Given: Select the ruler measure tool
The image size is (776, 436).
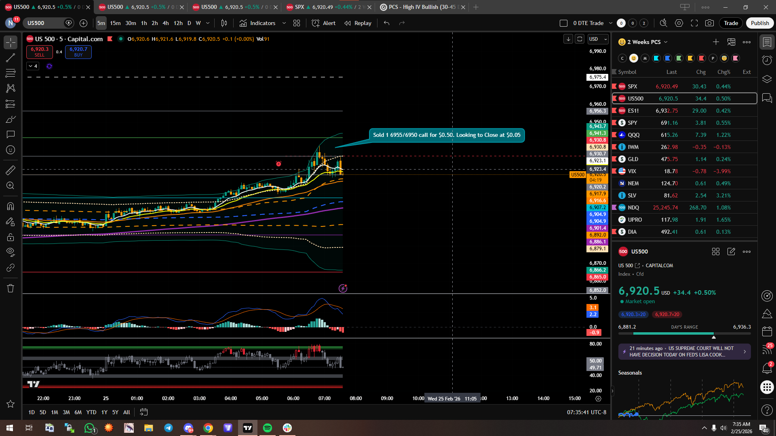Looking at the screenshot, I should pyautogui.click(x=11, y=170).
